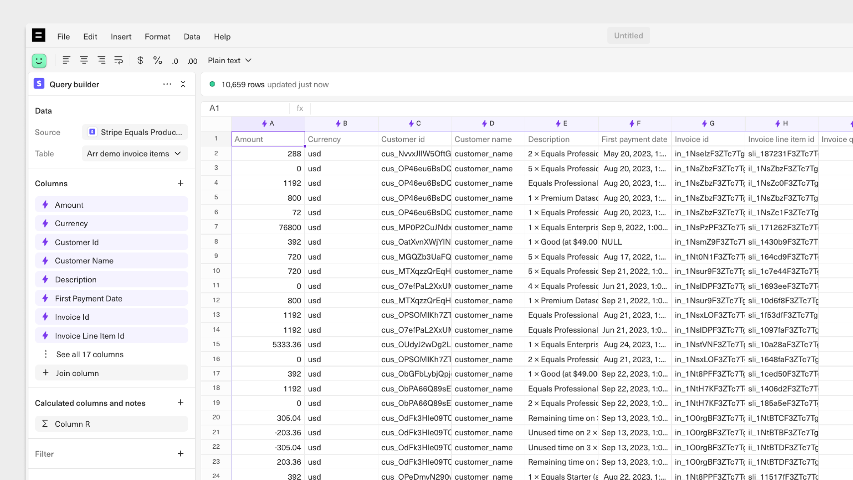This screenshot has height=480, width=853.
Task: Open the Plain text format dropdown
Action: point(230,60)
